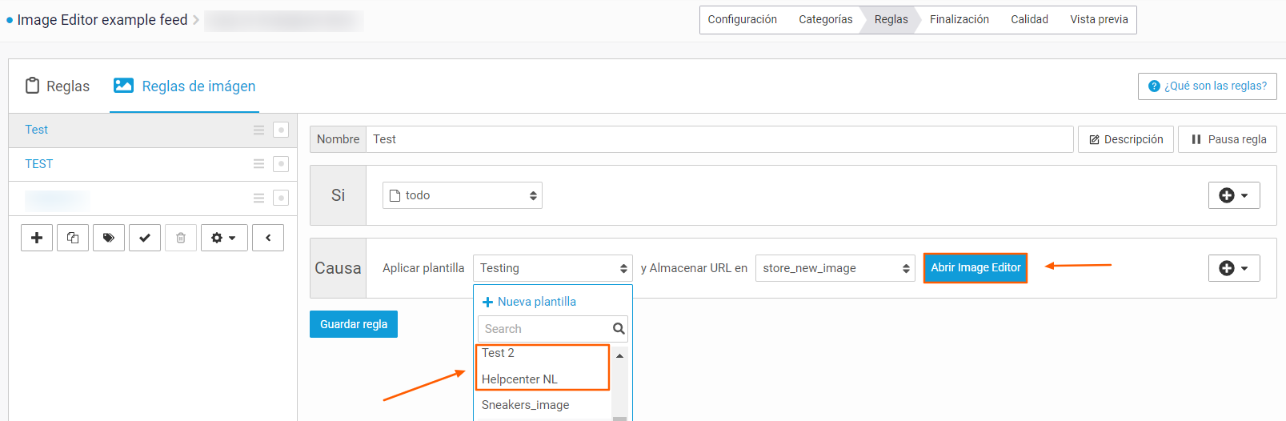
Task: Click the tags icon button
Action: (x=109, y=238)
